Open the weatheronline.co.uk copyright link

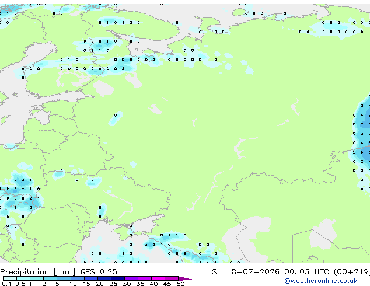coord(320,281)
